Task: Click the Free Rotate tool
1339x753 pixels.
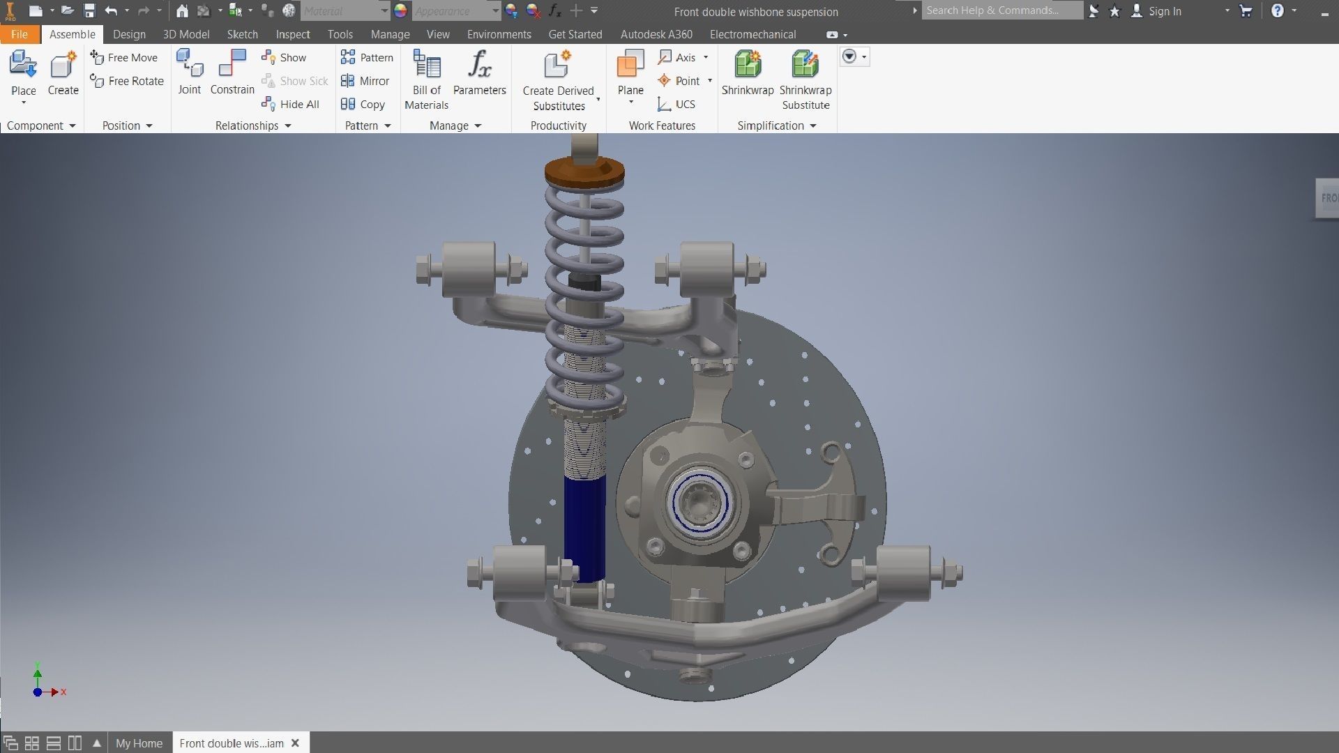Action: [127, 81]
